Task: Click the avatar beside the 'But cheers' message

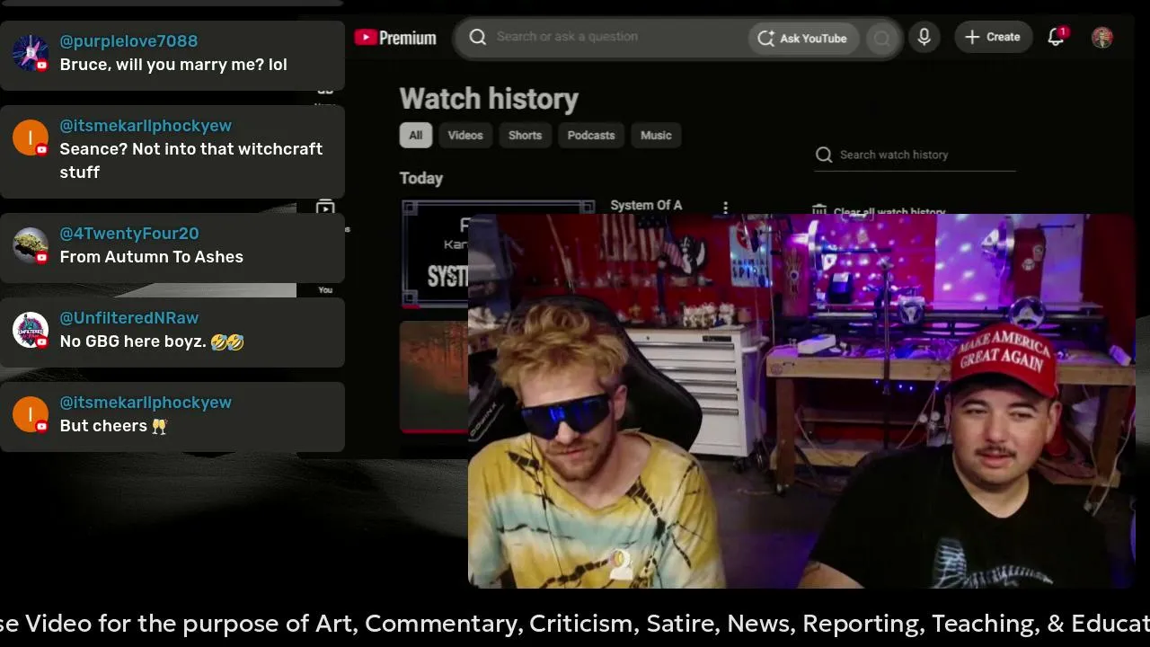Action: pyautogui.click(x=31, y=414)
